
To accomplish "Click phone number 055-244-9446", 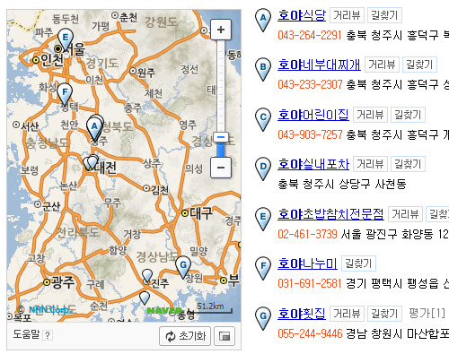I will pyautogui.click(x=310, y=333).
